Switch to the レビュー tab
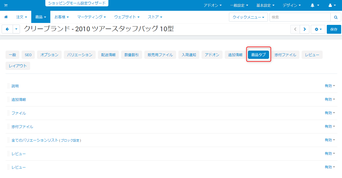 pos(312,55)
